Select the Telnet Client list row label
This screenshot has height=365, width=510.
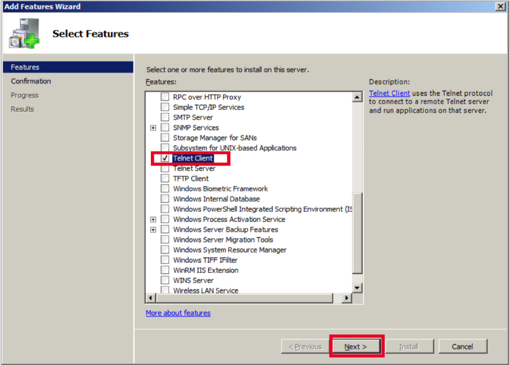(x=193, y=158)
